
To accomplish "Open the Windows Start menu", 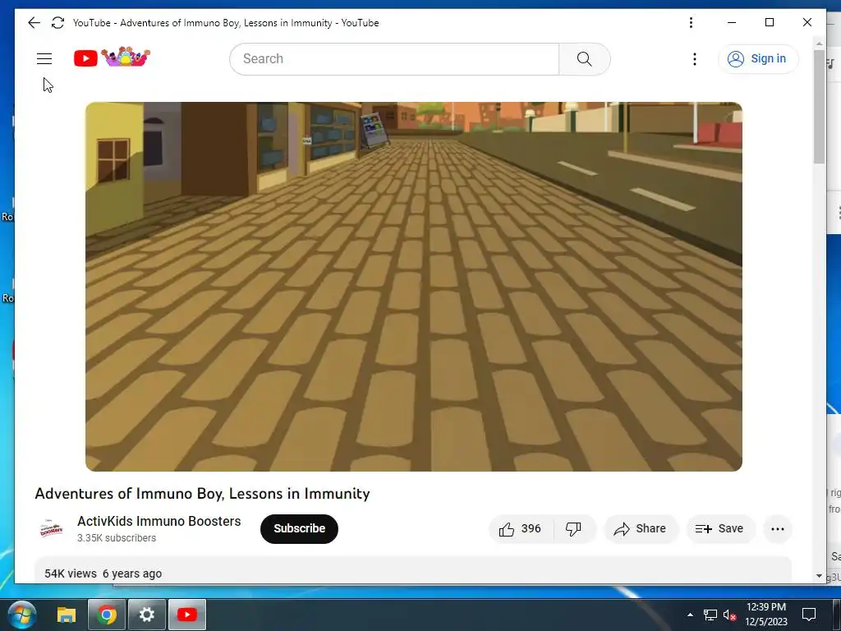I will [21, 615].
